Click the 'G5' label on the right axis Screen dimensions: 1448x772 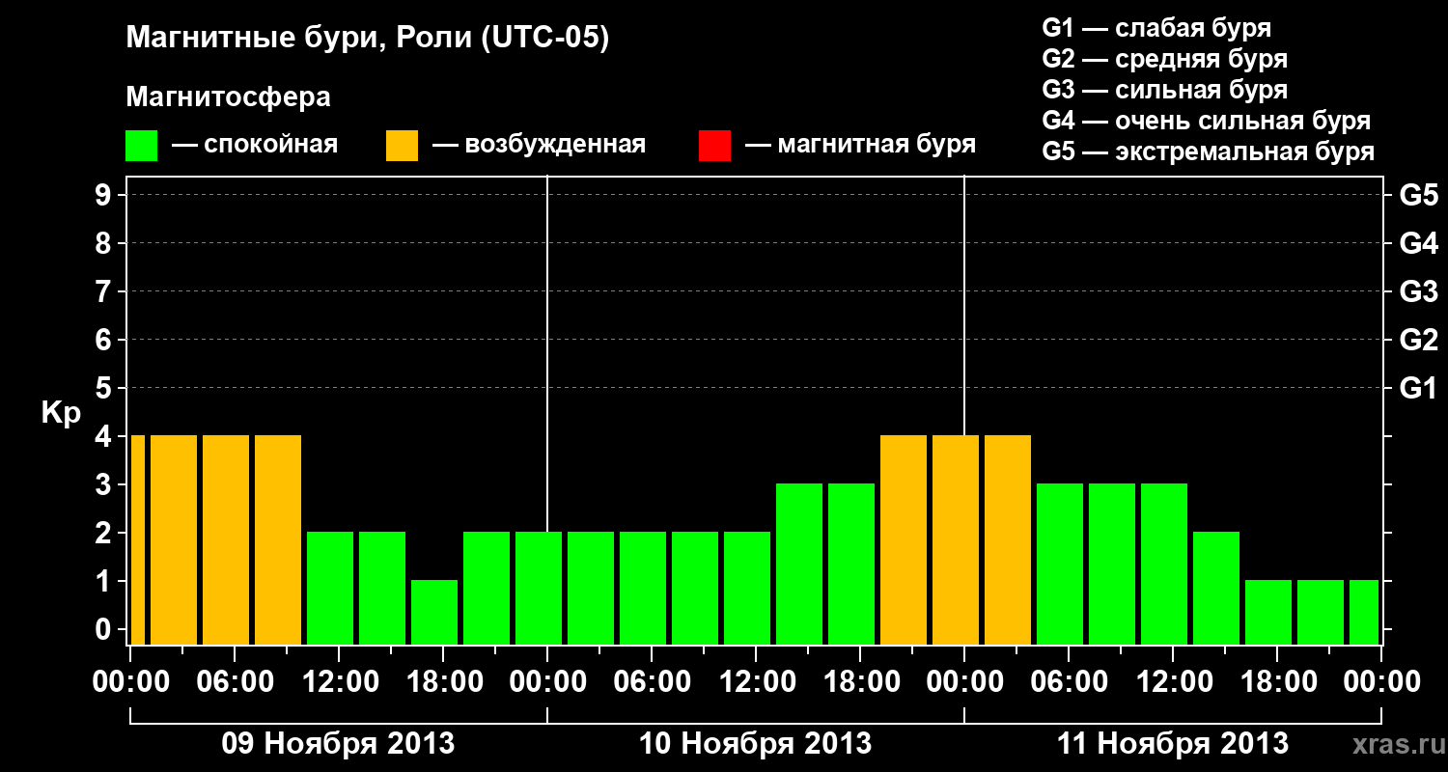(x=1418, y=195)
